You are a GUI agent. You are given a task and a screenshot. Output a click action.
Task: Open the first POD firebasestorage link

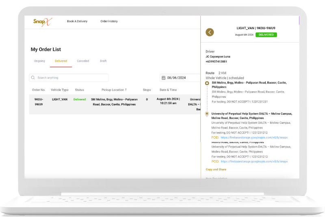(x=254, y=138)
